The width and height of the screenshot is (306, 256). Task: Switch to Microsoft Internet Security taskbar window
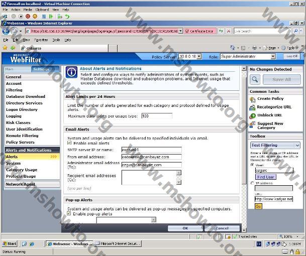tap(118, 243)
